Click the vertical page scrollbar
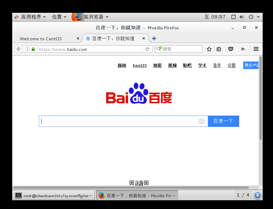This screenshot has height=209, width=273. point(260,98)
